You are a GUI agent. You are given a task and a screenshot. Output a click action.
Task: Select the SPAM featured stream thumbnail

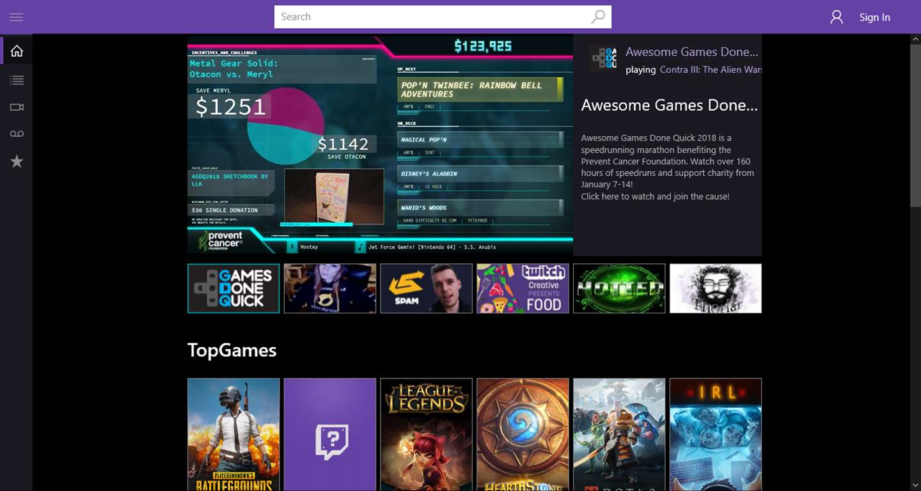427,288
